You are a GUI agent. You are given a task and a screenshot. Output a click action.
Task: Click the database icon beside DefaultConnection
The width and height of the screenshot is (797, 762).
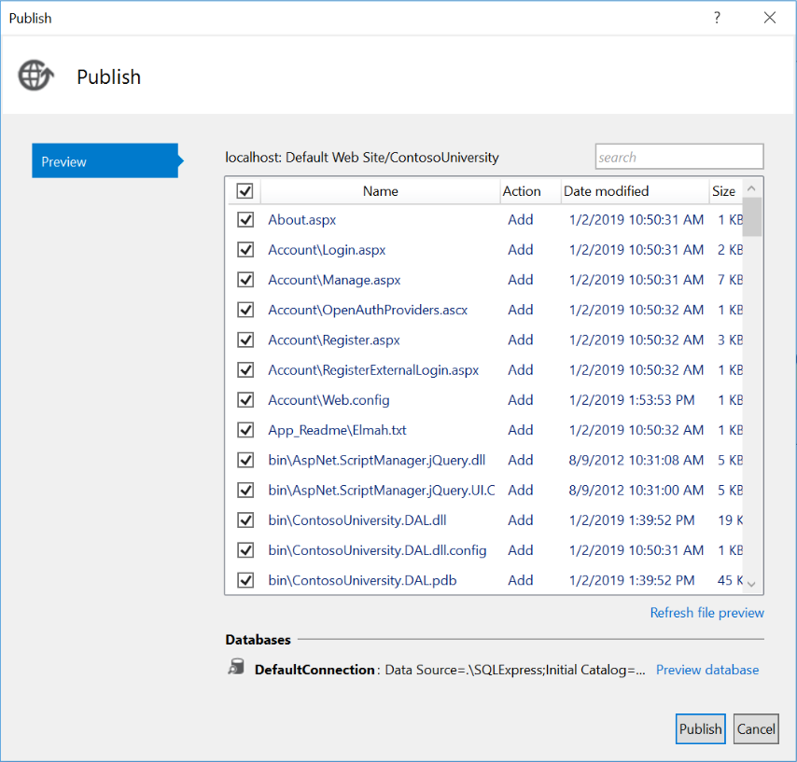click(236, 669)
